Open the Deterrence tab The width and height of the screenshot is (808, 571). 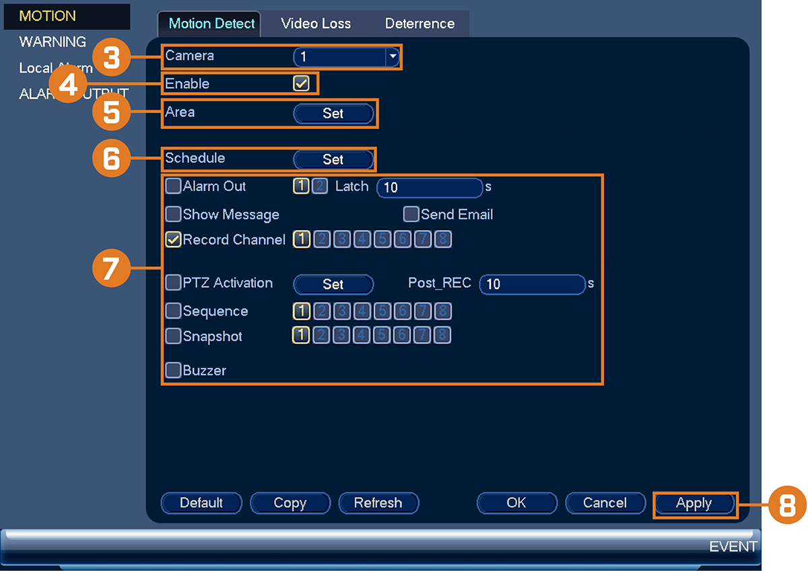coord(419,24)
